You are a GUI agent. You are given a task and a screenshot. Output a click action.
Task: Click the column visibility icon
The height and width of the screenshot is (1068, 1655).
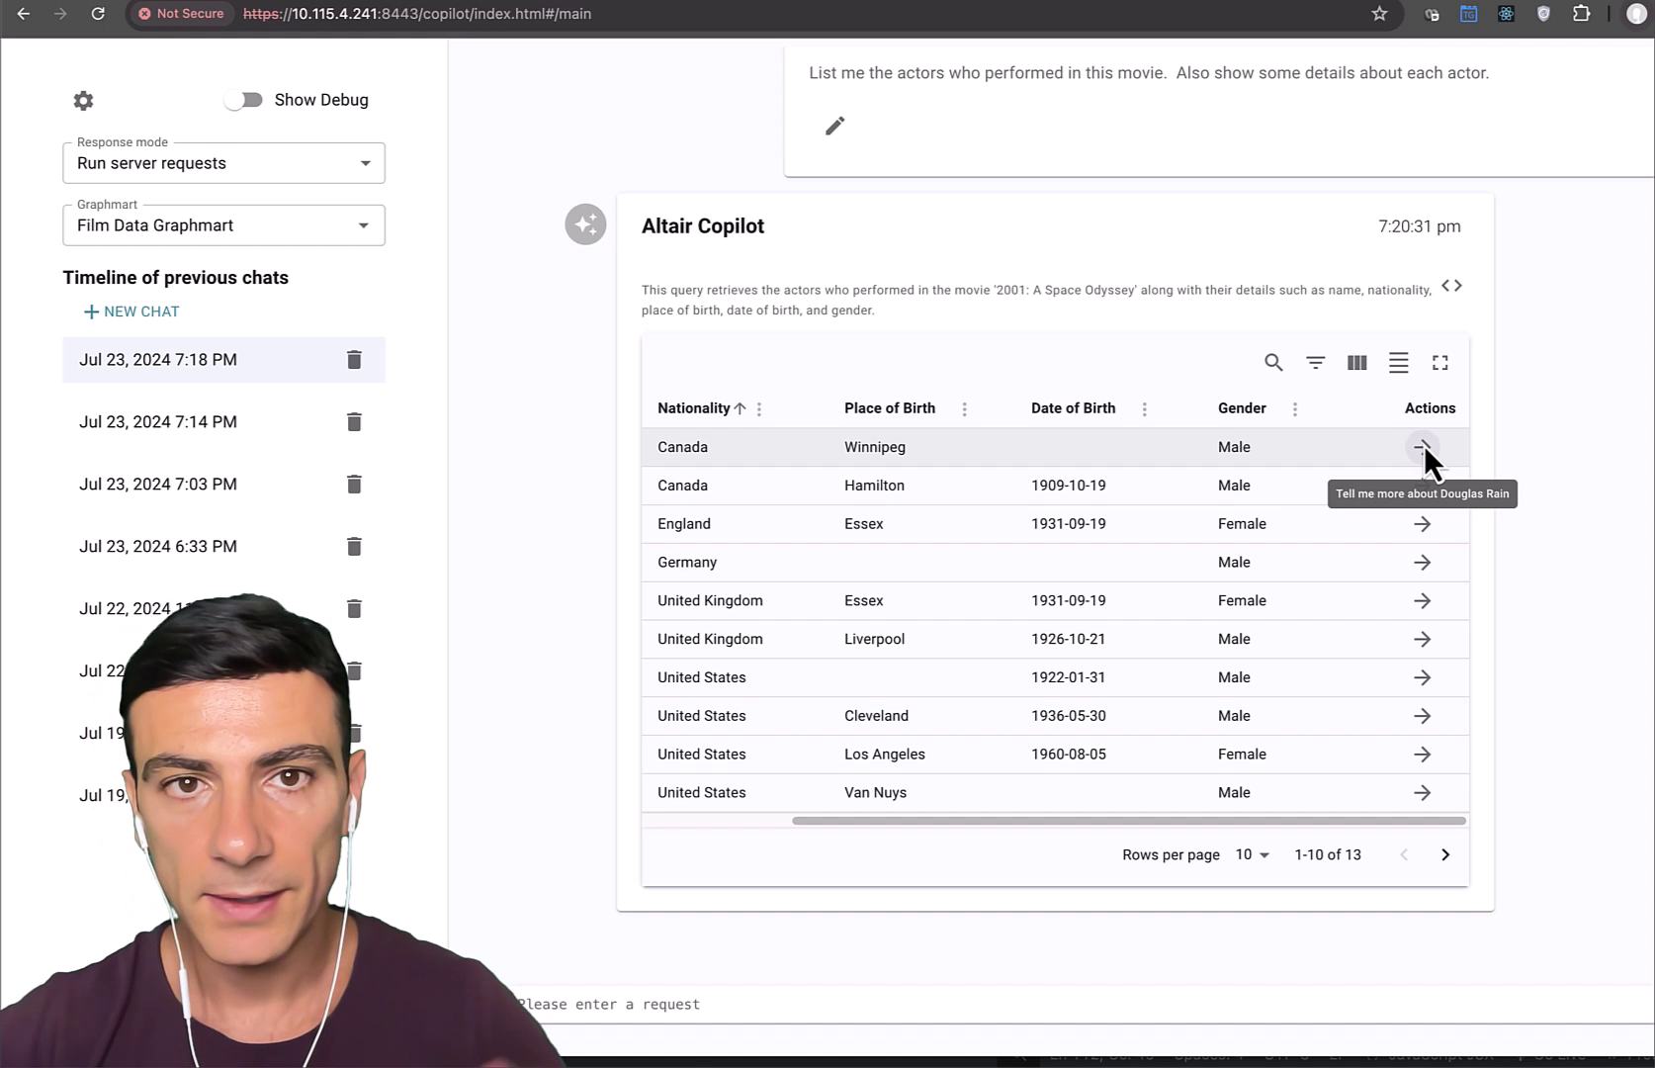point(1356,362)
